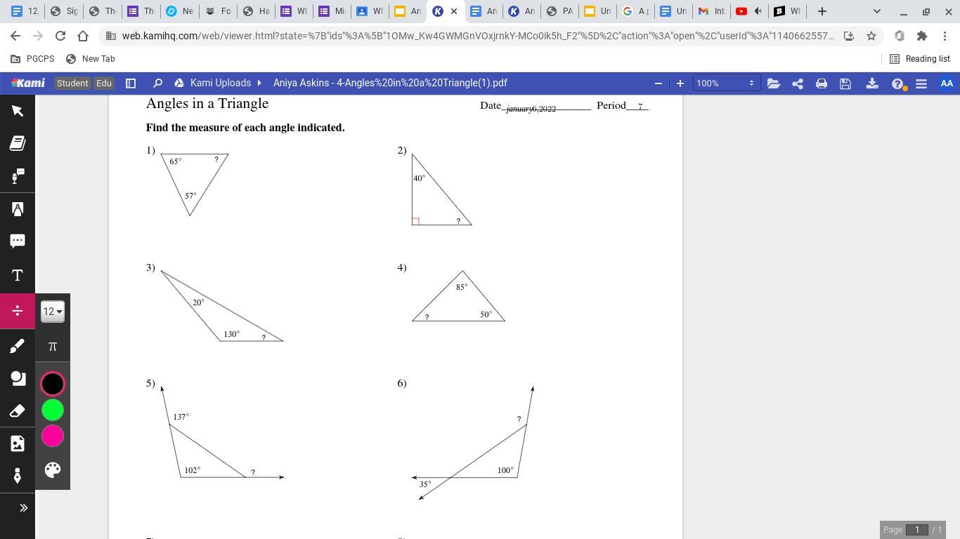Screen dimensions: 960x539
Task: Select the Eraser tool
Action: (x=18, y=411)
